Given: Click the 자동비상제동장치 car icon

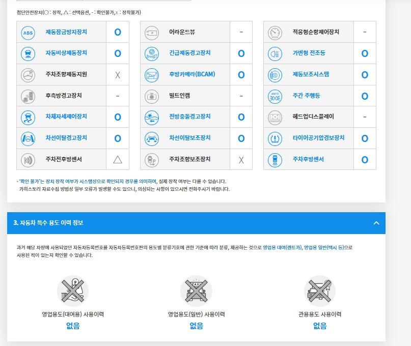Looking at the screenshot, I should coord(28,53).
